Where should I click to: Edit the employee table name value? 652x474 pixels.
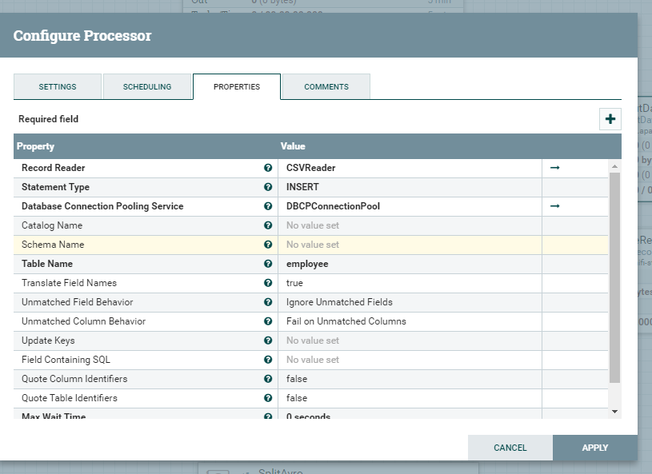[410, 264]
